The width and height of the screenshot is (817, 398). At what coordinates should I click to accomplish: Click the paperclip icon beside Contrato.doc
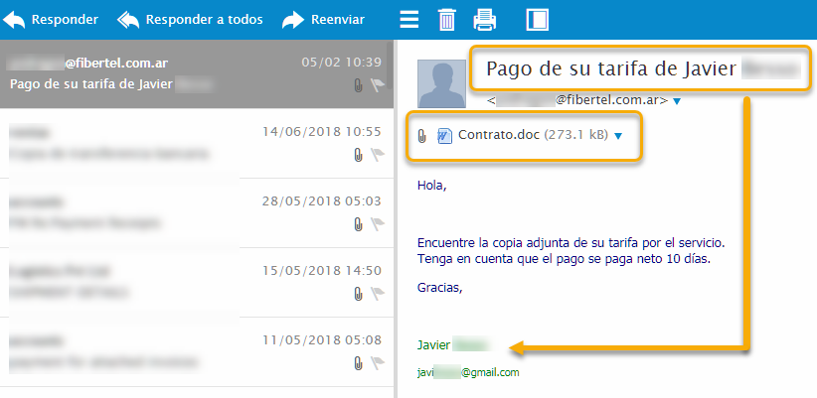[422, 136]
